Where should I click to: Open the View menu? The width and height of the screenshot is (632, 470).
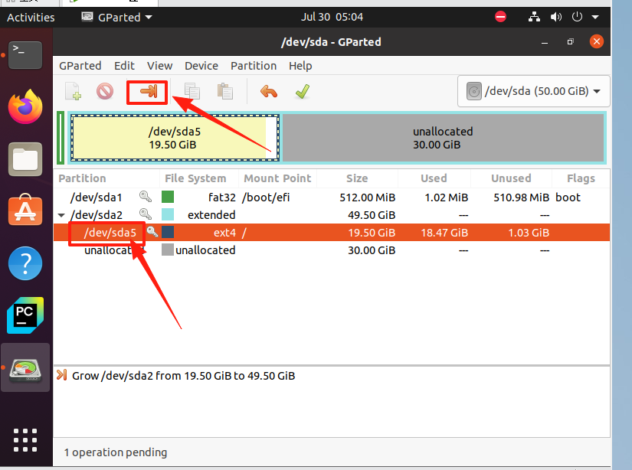[x=159, y=66]
